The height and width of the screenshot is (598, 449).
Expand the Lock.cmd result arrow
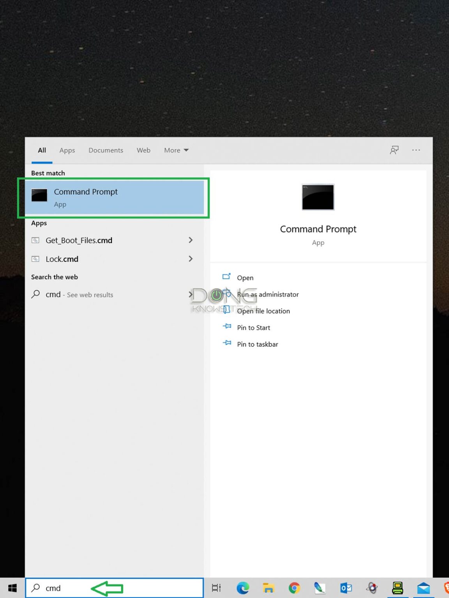tap(191, 259)
